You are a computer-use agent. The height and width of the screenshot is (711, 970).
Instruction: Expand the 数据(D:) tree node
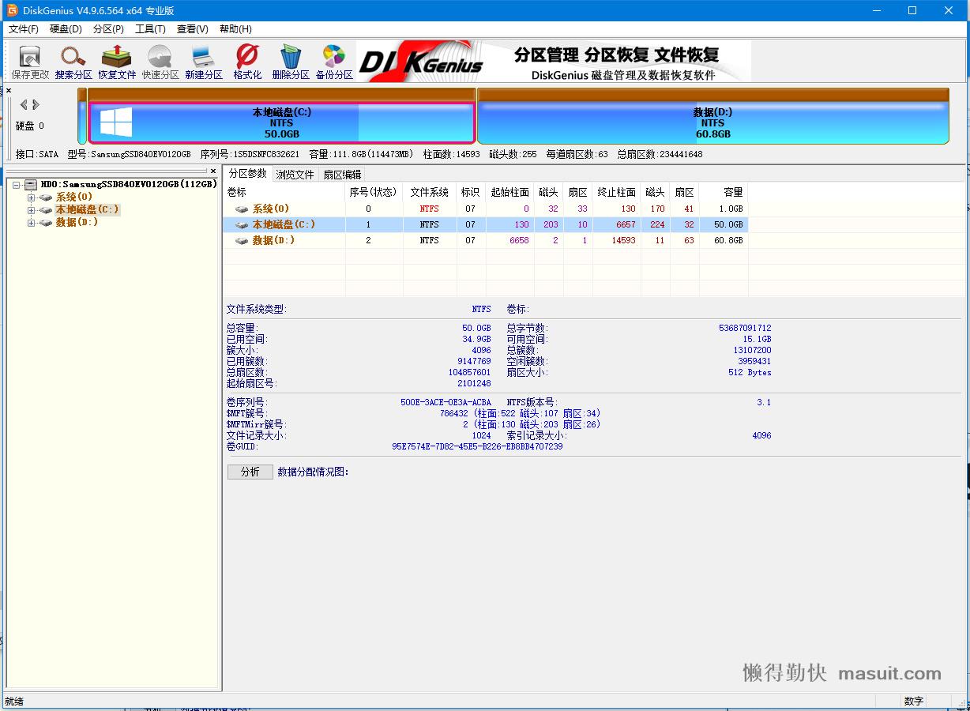31,223
